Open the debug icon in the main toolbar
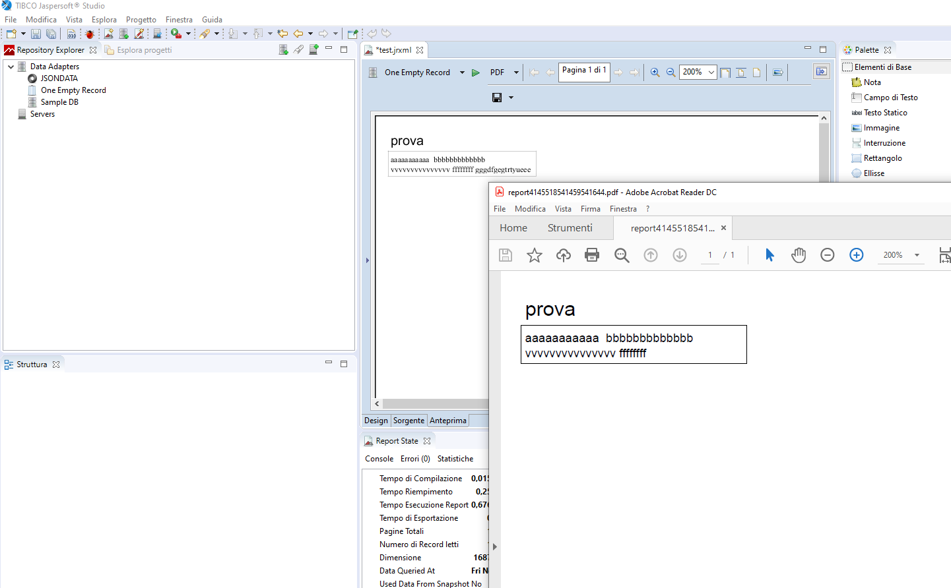The image size is (951, 588). (89, 34)
